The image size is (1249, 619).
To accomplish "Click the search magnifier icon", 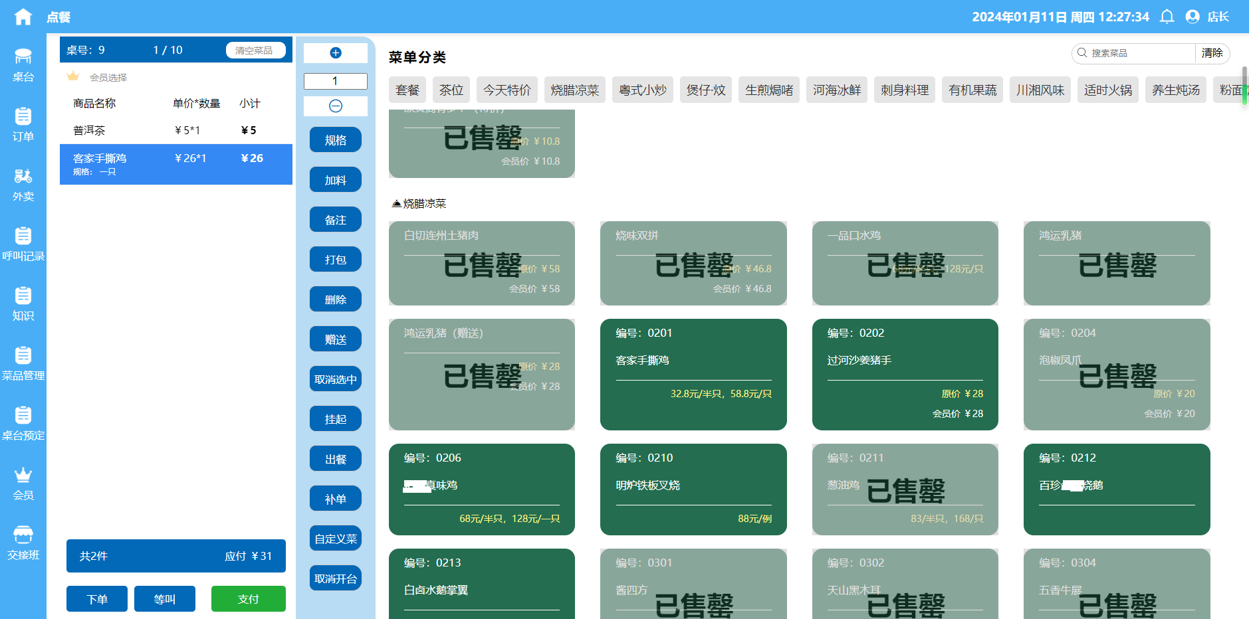I will [x=1082, y=53].
